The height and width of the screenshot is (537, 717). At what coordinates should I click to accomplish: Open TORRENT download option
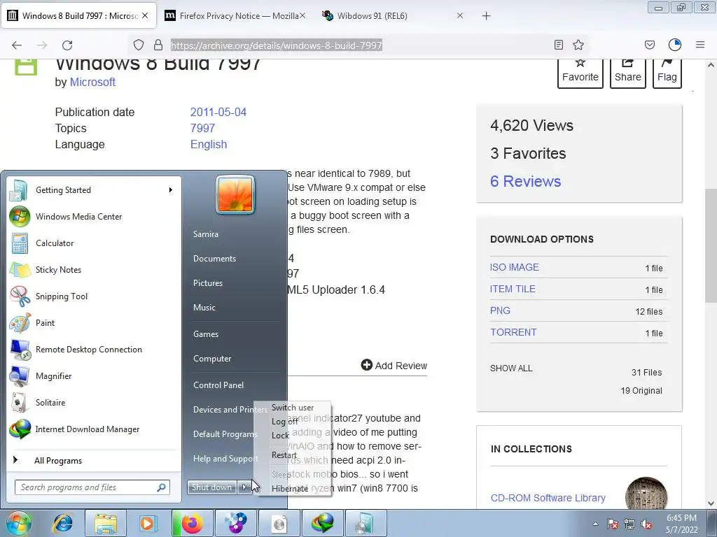click(x=513, y=332)
